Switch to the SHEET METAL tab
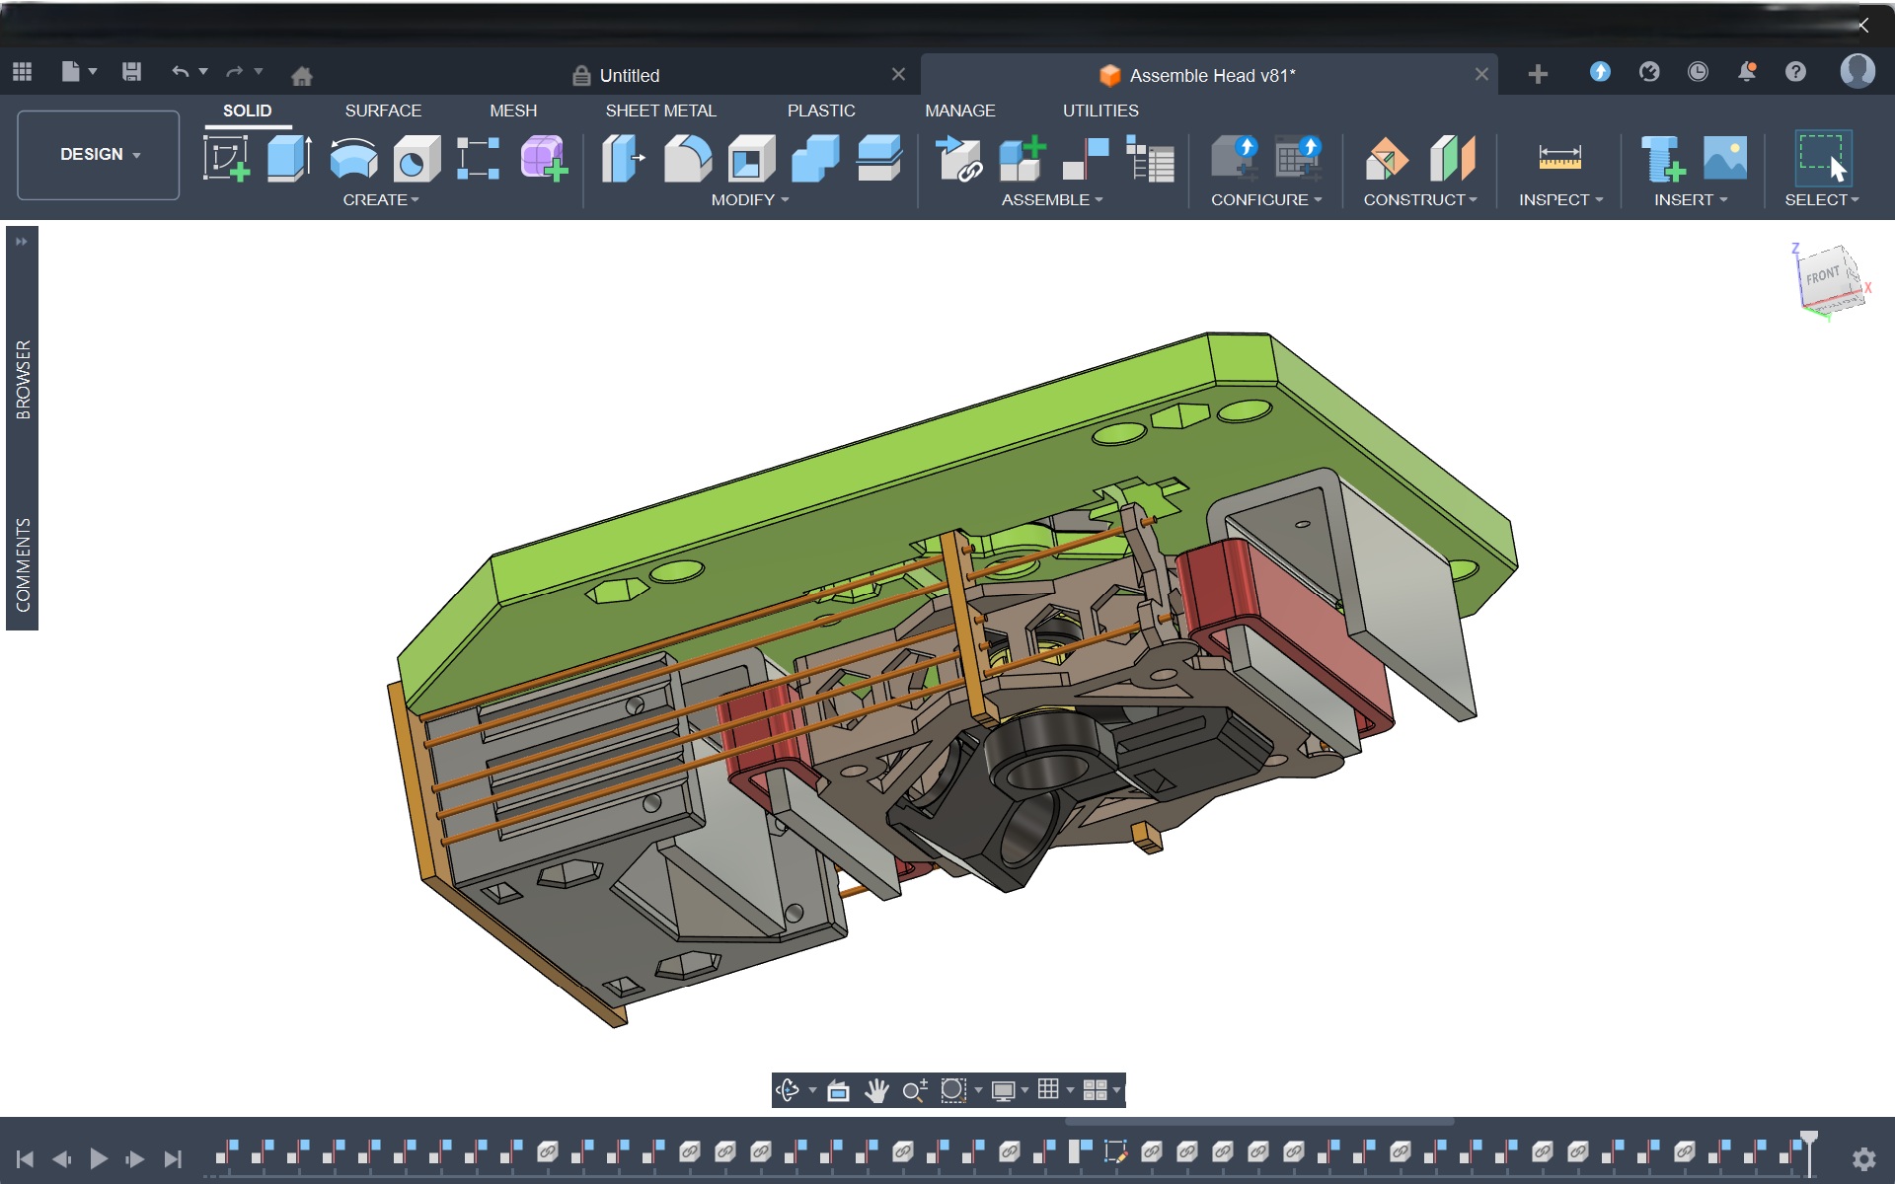 tap(660, 111)
